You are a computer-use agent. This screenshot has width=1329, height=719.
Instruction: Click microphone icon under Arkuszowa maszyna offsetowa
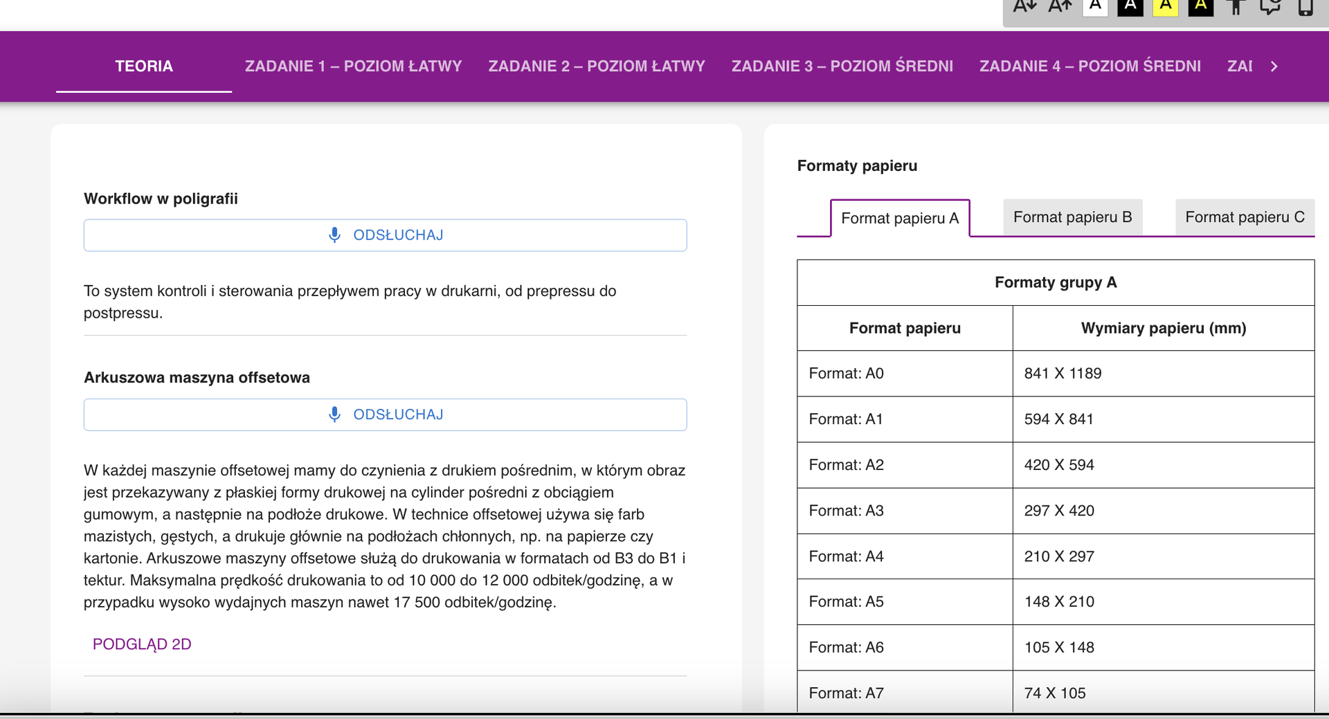(x=334, y=415)
